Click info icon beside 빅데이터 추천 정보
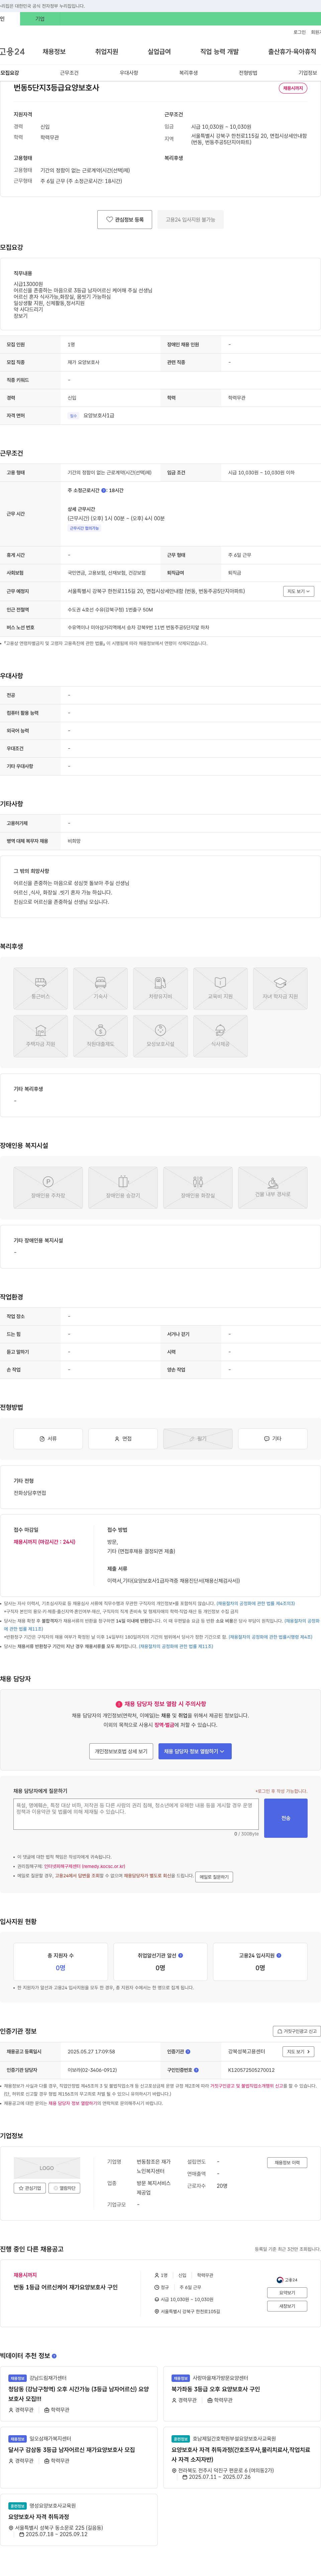This screenshot has height=2576, width=321. 54,2356
